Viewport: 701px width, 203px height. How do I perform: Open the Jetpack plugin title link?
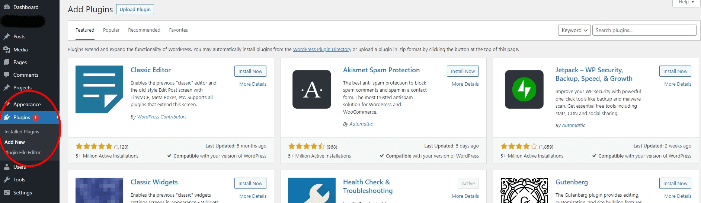coord(594,74)
